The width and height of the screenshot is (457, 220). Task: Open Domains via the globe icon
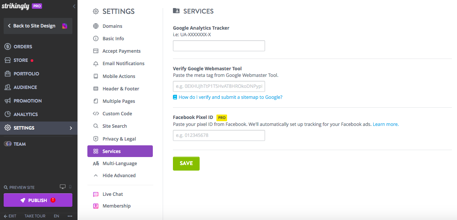click(96, 26)
